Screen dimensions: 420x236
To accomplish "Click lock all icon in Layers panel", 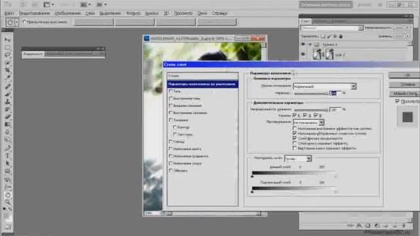I will tap(341, 37).
